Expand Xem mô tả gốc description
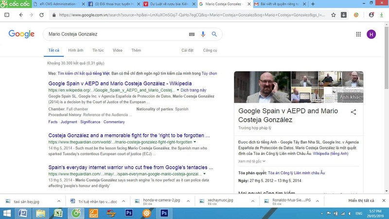389x219 pixels. coord(252,161)
